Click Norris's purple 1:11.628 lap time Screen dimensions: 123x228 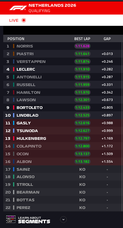[82, 46]
